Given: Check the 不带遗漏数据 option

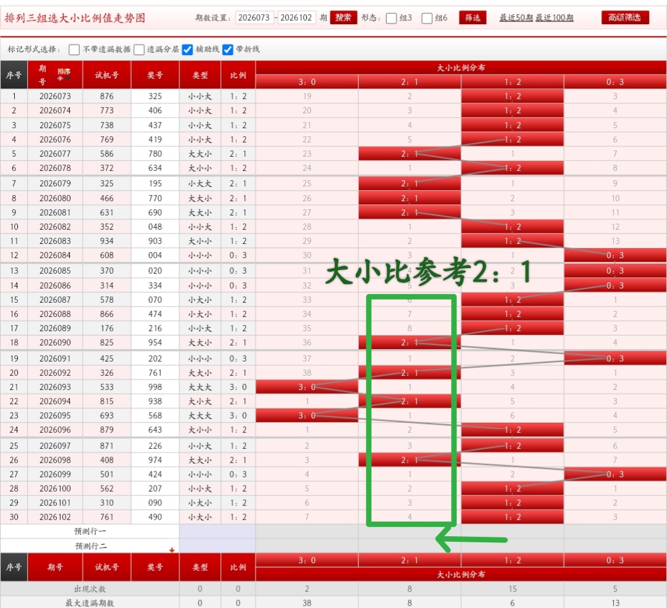Looking at the screenshot, I should tap(73, 50).
